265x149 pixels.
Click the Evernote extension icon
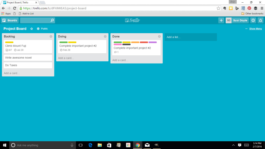[x=225, y=8]
